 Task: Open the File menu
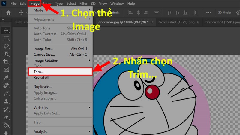pyautogui.click(x=13, y=4)
